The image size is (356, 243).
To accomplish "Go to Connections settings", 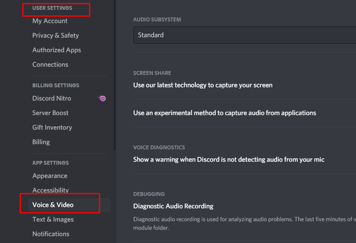I will click(50, 65).
